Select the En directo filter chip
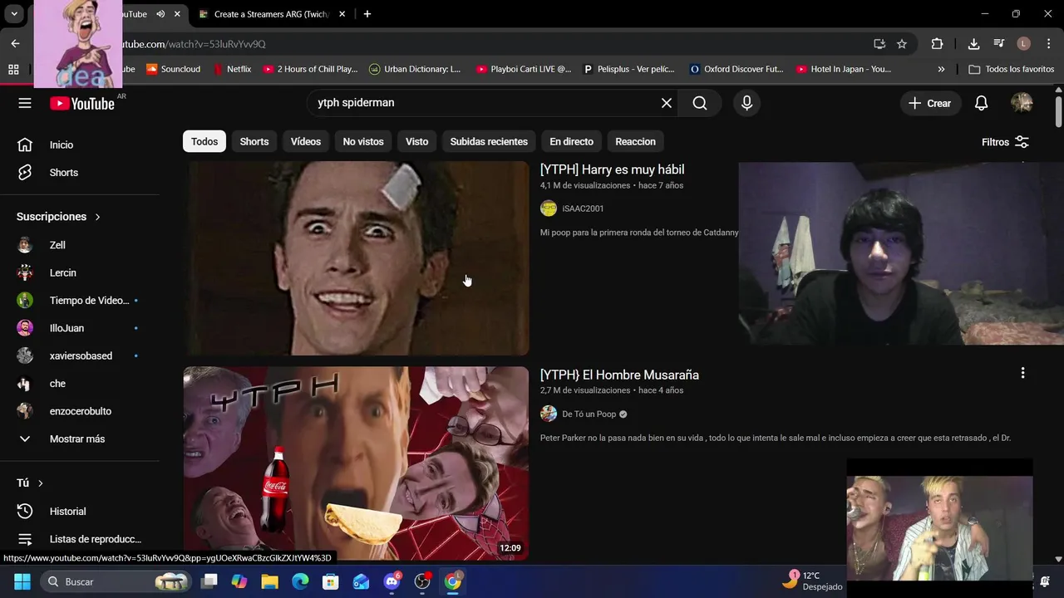Viewport: 1064px width, 598px height. point(571,141)
